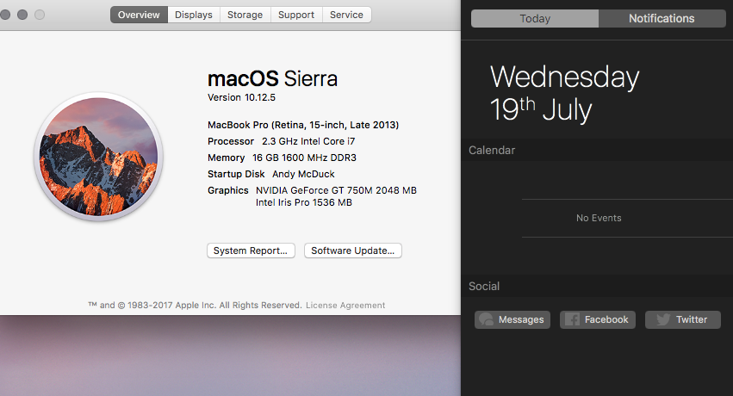Open the License Agreement link
This screenshot has height=396, width=733.
click(x=345, y=306)
